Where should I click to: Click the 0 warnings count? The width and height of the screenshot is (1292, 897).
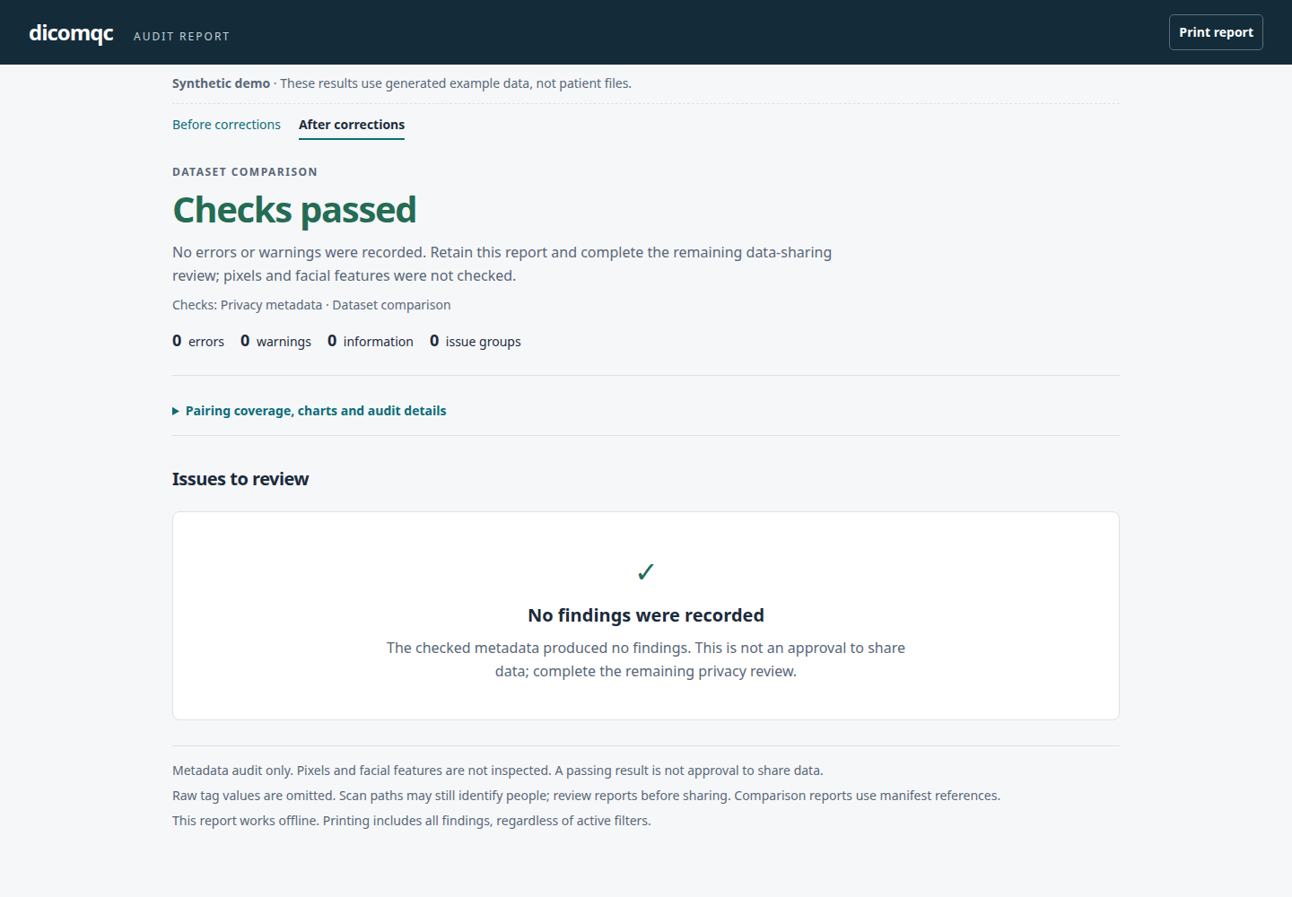click(x=275, y=341)
